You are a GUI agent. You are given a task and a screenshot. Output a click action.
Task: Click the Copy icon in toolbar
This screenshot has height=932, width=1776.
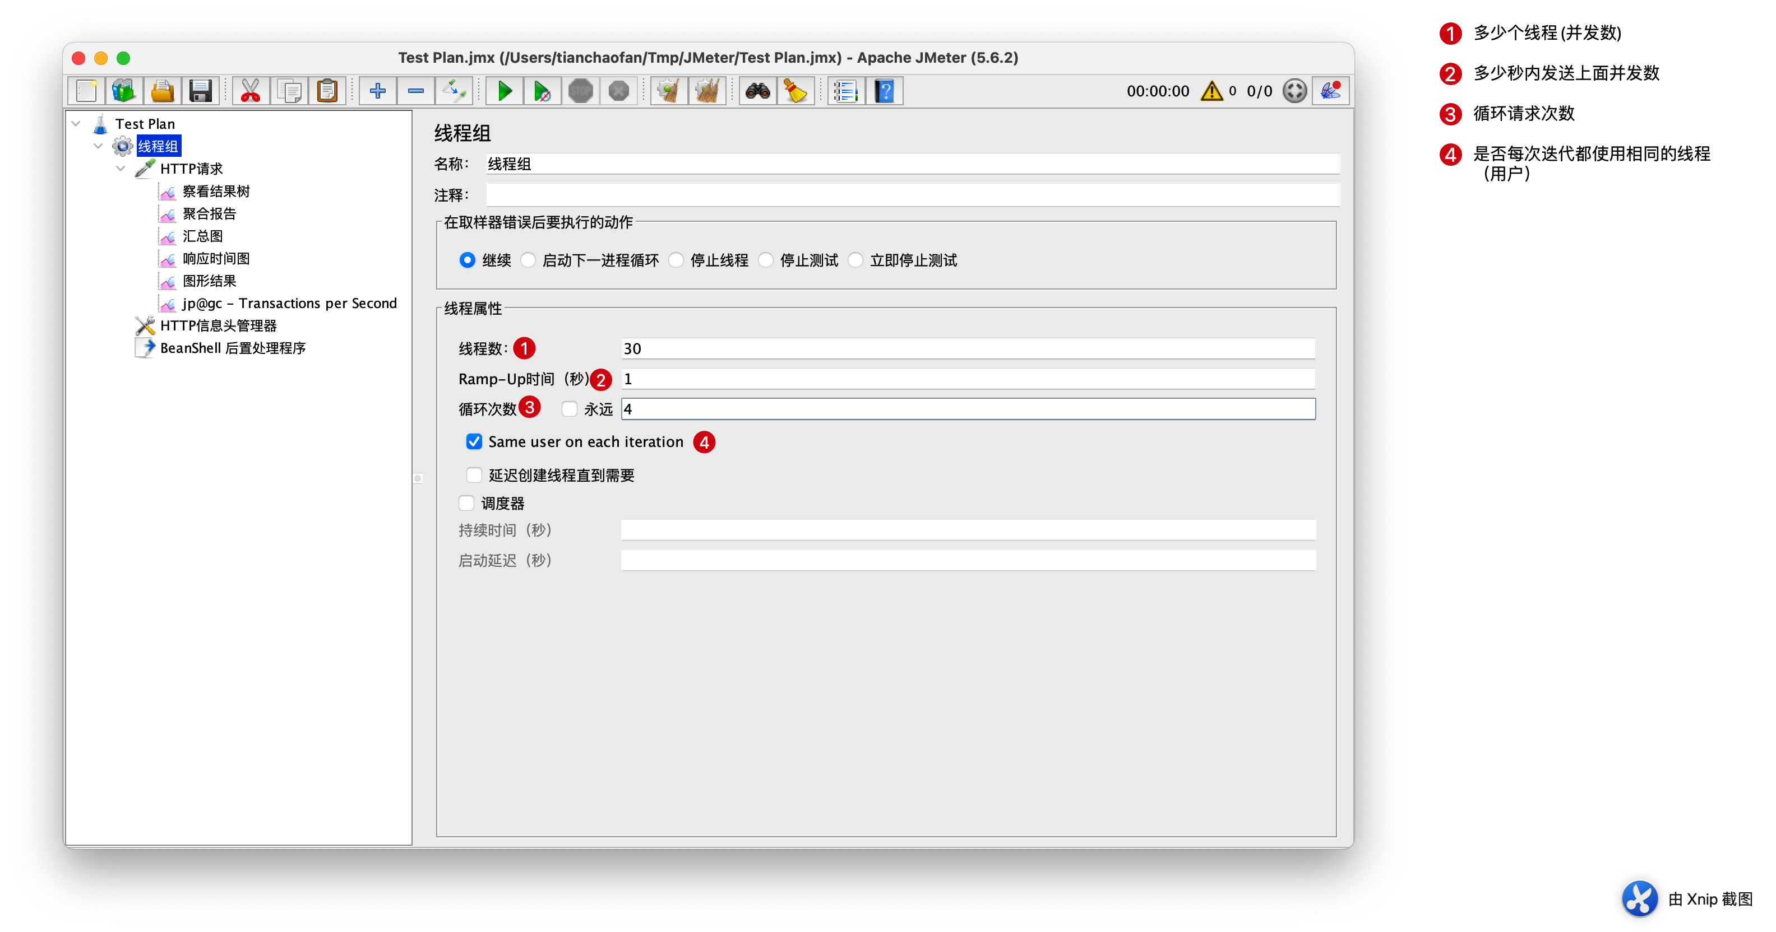[x=289, y=91]
